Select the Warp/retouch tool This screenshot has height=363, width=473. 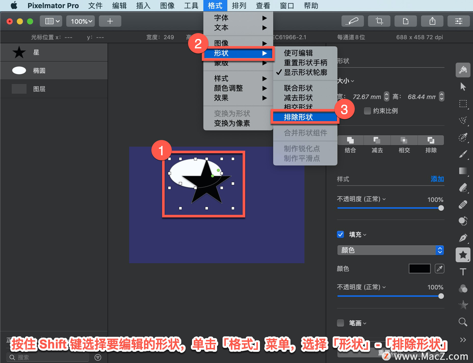[x=463, y=221]
